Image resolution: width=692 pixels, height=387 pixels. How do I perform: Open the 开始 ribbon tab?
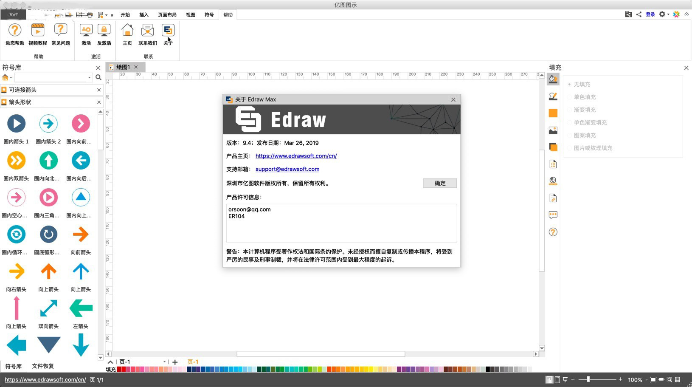pos(125,15)
